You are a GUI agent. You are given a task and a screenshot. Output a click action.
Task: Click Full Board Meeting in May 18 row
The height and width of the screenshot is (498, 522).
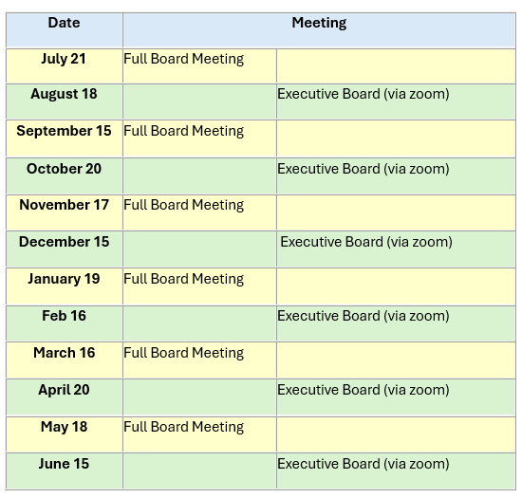click(x=184, y=427)
